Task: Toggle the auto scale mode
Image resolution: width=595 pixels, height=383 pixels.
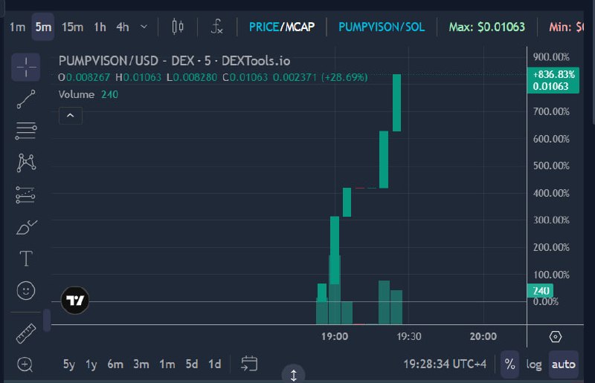Action: pos(564,364)
